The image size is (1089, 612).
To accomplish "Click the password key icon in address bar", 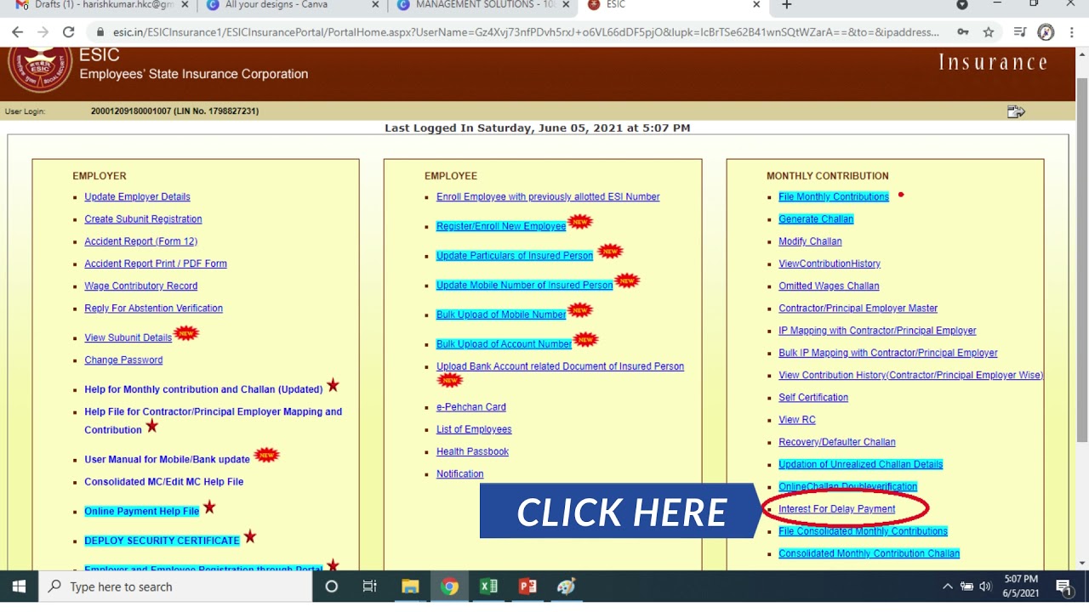I will pyautogui.click(x=962, y=32).
